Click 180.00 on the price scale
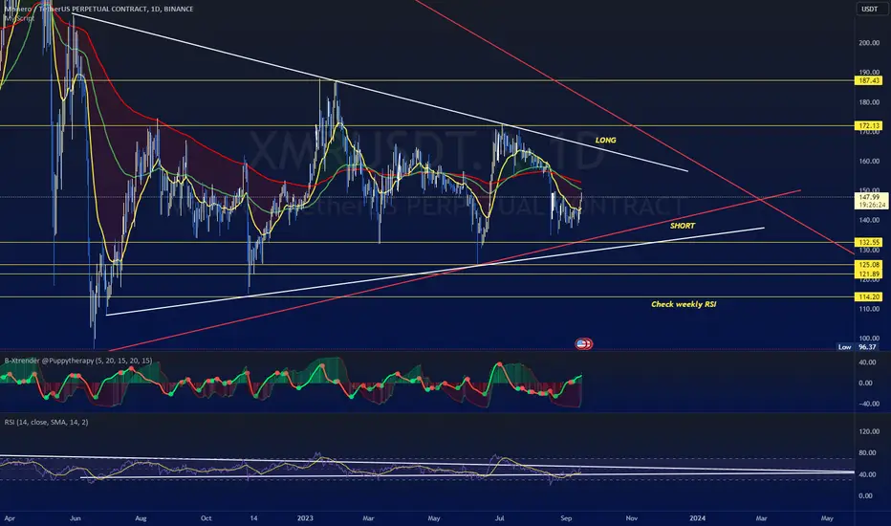891x526 pixels. [869, 102]
